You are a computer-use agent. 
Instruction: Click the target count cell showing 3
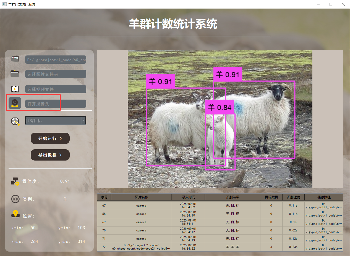pos(271,247)
